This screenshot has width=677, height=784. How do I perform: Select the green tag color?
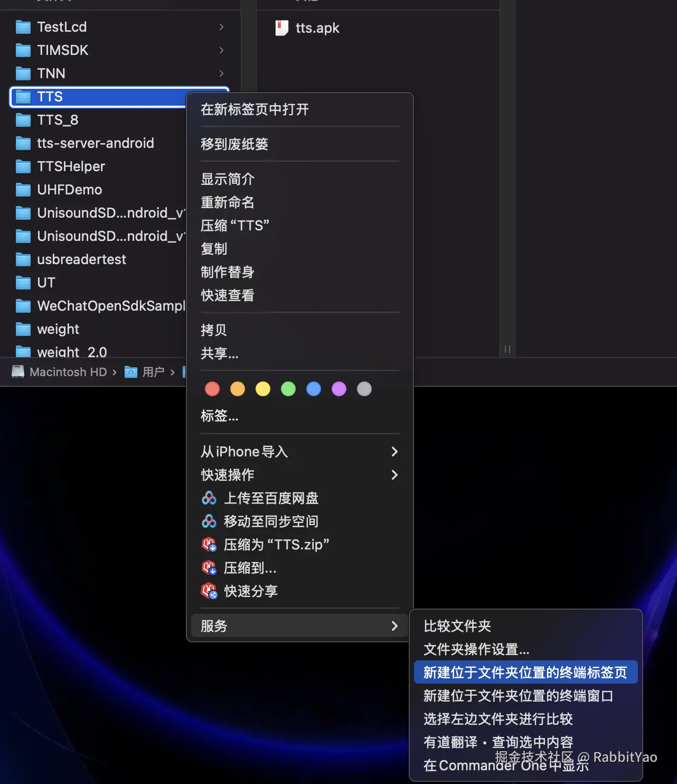click(x=288, y=389)
